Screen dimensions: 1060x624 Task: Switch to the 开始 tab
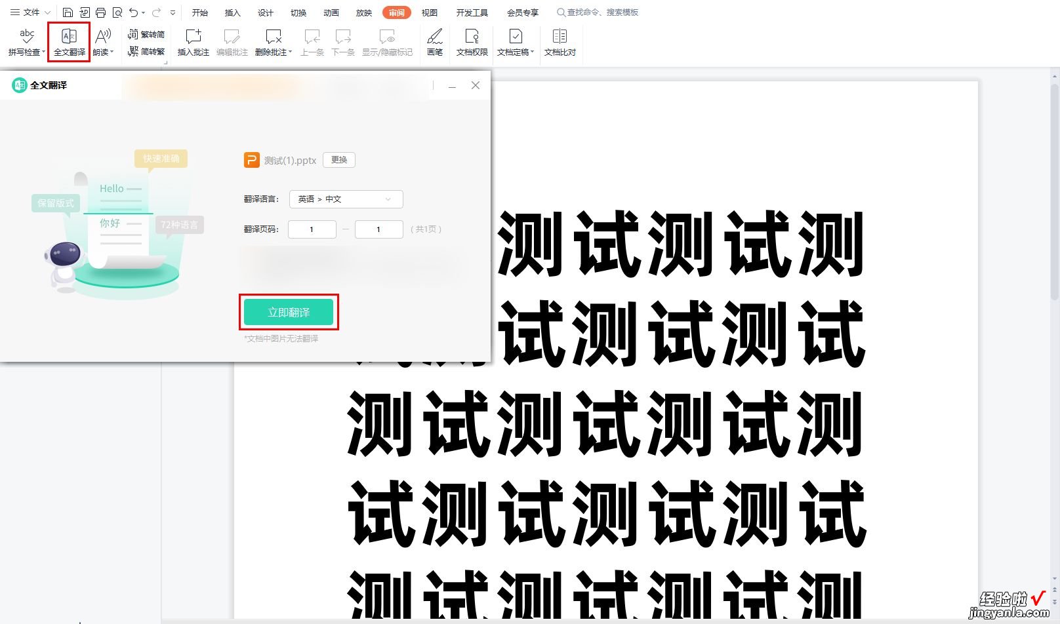point(200,12)
